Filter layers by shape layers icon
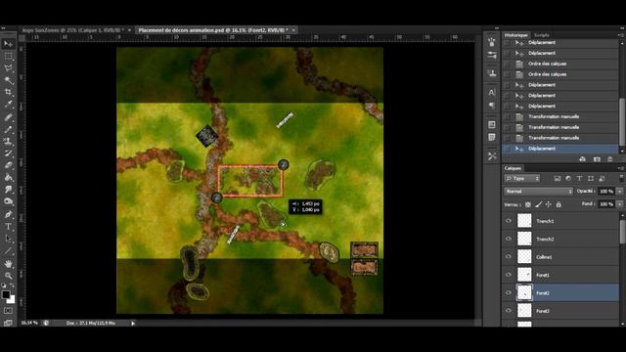Image resolution: width=626 pixels, height=352 pixels. (x=591, y=178)
